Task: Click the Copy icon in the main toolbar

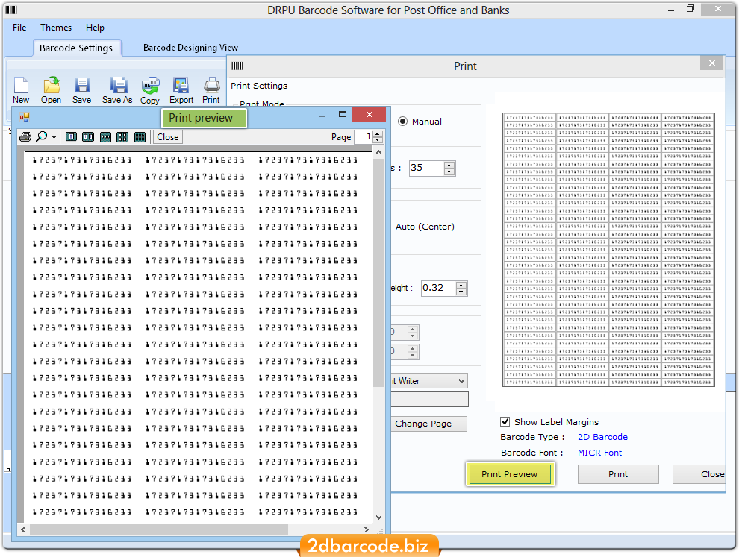Action: 150,85
